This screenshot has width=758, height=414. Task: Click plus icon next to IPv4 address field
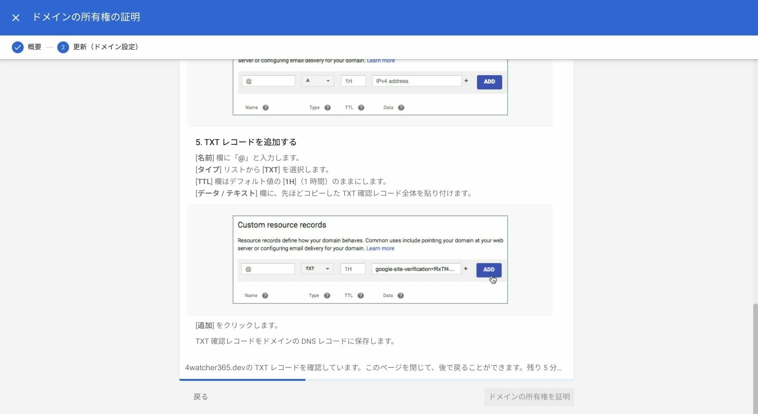tap(466, 81)
